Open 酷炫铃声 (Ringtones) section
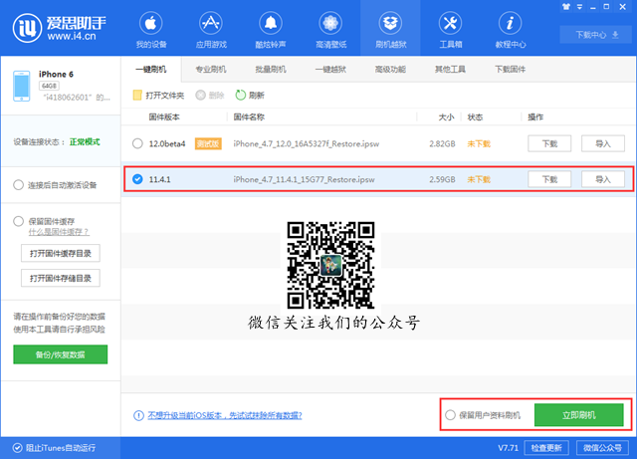The width and height of the screenshot is (637, 459). [271, 30]
